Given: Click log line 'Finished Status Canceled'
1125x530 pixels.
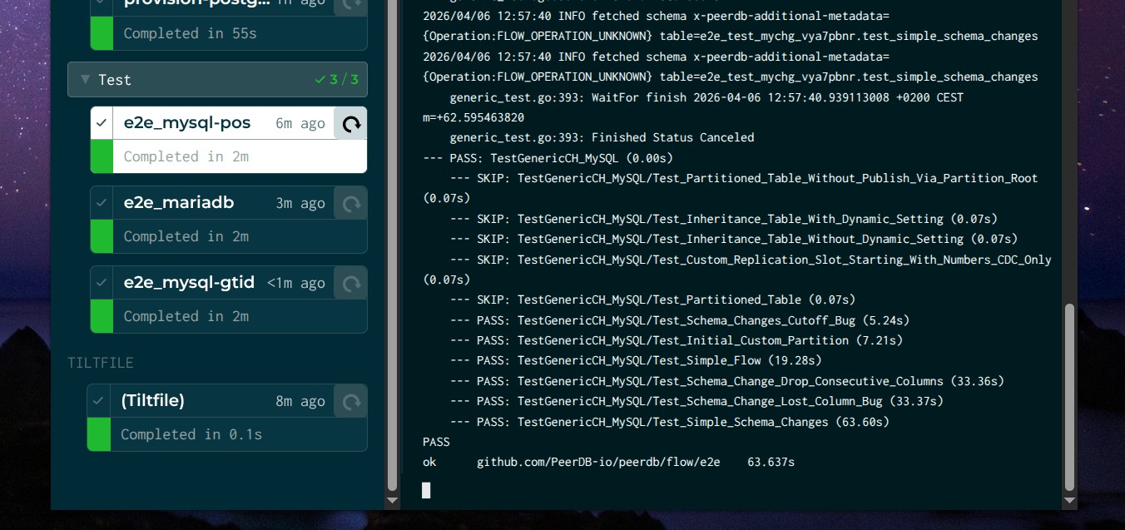Looking at the screenshot, I should 602,137.
